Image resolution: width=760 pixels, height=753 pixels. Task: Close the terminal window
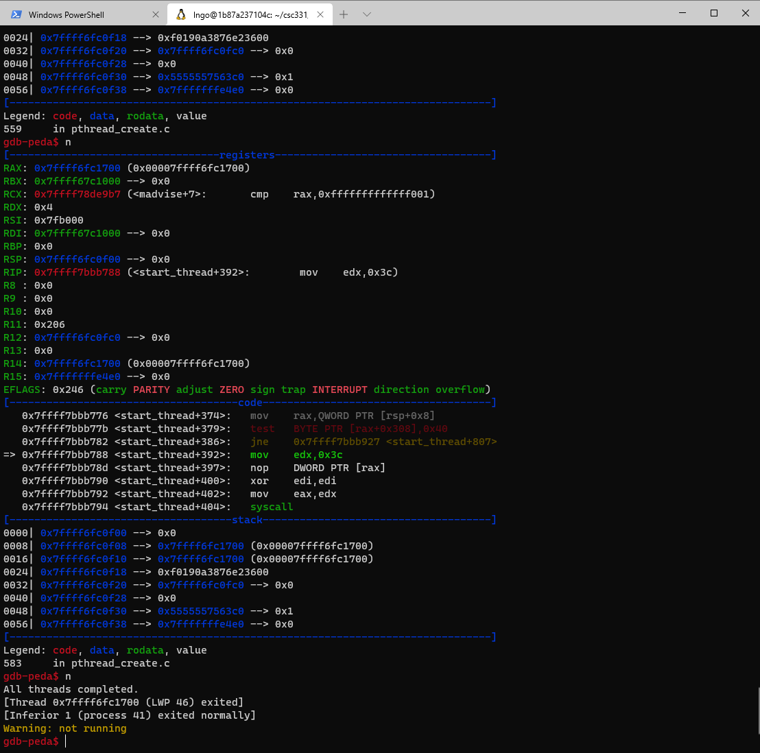pyautogui.click(x=746, y=13)
